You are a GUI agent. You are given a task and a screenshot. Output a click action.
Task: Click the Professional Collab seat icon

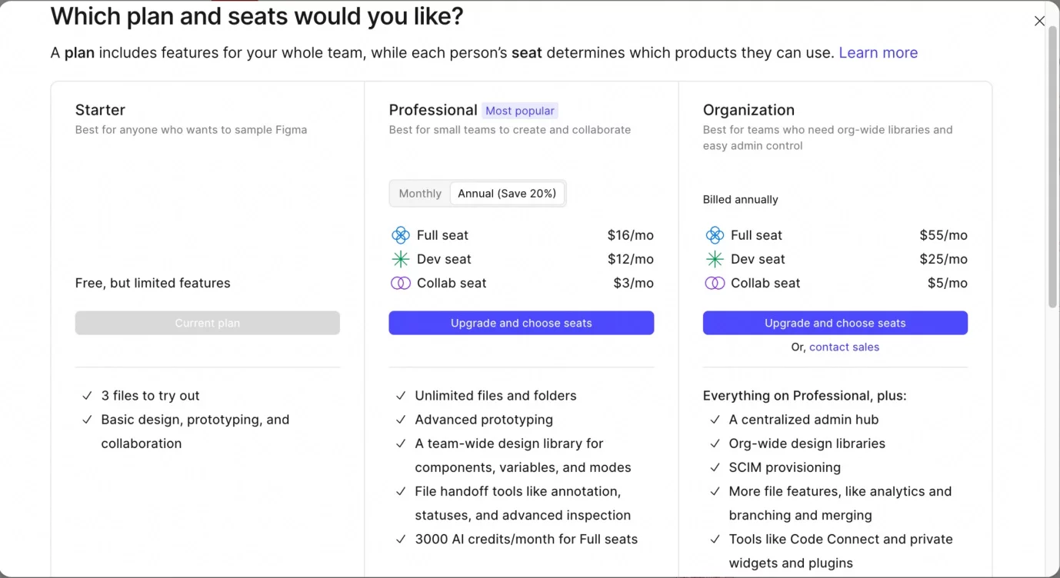tap(401, 283)
